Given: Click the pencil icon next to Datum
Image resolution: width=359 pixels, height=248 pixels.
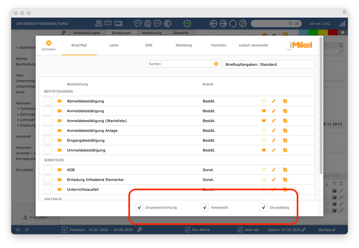Looking at the screenshot, I should coord(304,230).
